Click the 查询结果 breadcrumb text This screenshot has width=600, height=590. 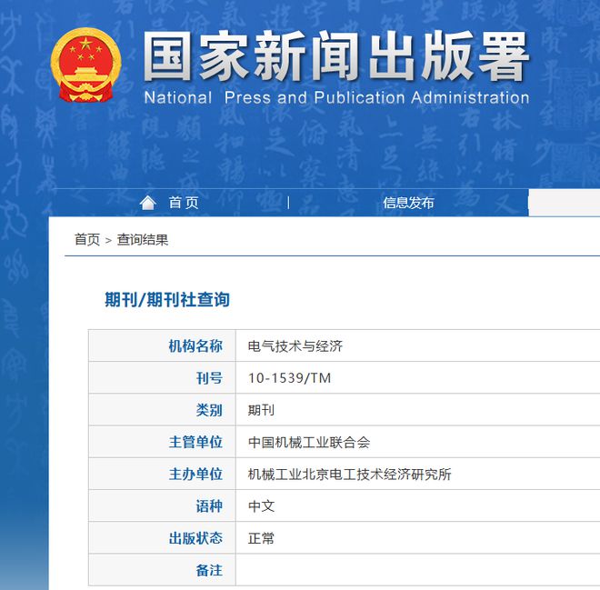143,240
